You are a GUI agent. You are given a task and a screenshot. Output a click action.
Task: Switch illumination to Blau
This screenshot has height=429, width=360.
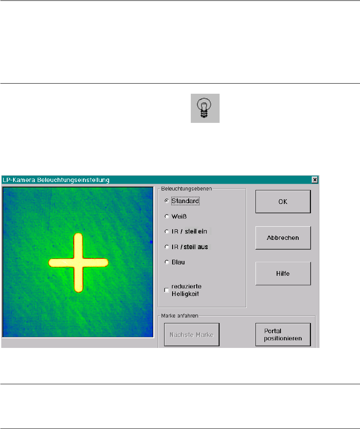point(167,262)
